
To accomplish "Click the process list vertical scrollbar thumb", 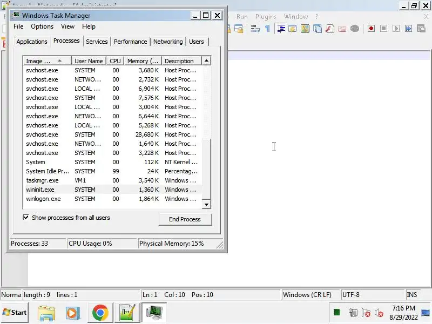I will (206, 169).
